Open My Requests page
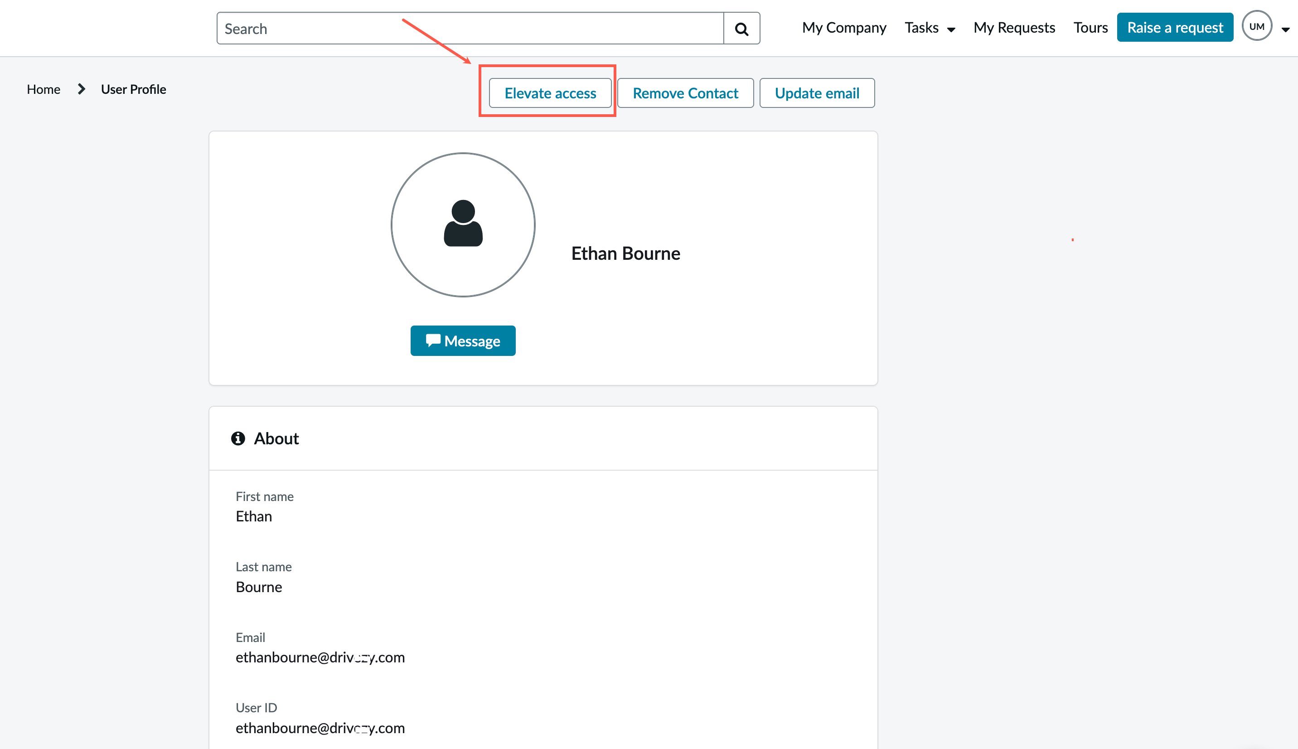Image resolution: width=1298 pixels, height=749 pixels. pyautogui.click(x=1014, y=27)
